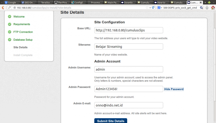Click the vertical page scrollbar
Screen dimensions: 216x123
click(x=214, y=67)
